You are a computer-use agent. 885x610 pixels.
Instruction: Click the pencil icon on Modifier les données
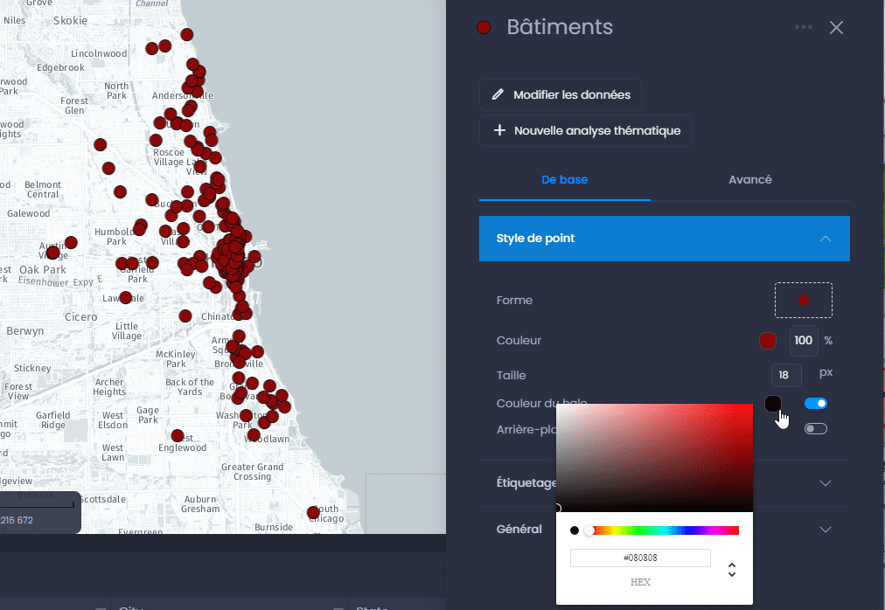point(498,94)
